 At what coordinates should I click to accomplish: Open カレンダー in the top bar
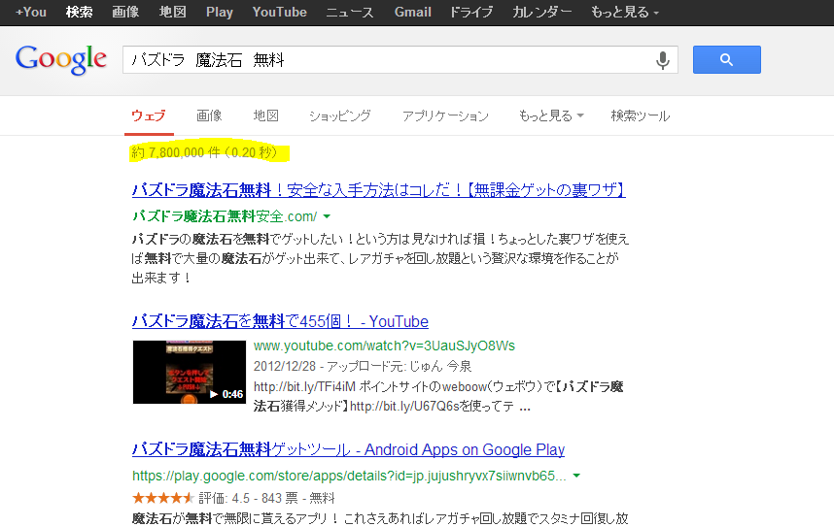tap(542, 13)
